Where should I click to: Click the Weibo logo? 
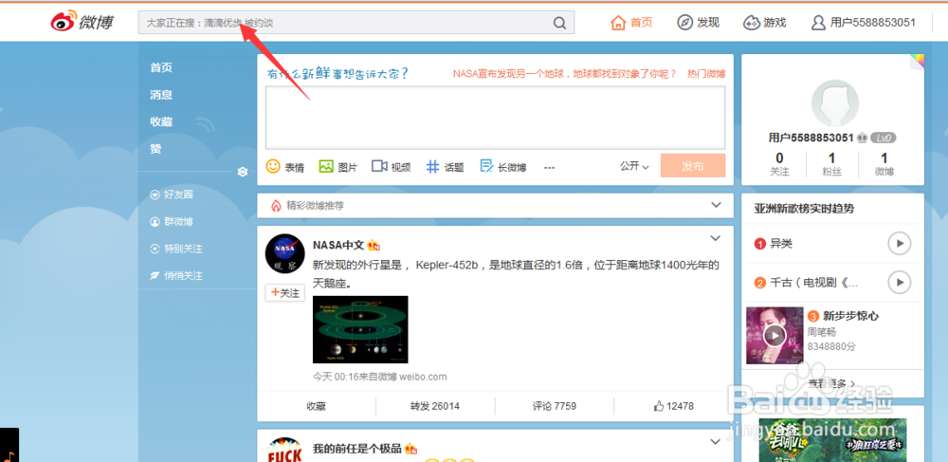coord(82,23)
